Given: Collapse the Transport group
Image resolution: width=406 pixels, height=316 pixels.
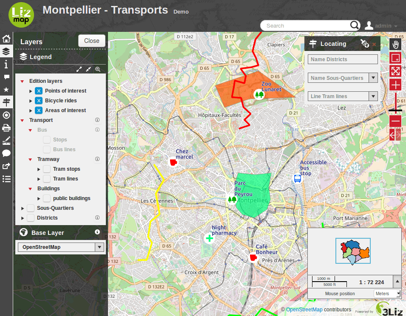Looking at the screenshot, I should tap(22, 120).
